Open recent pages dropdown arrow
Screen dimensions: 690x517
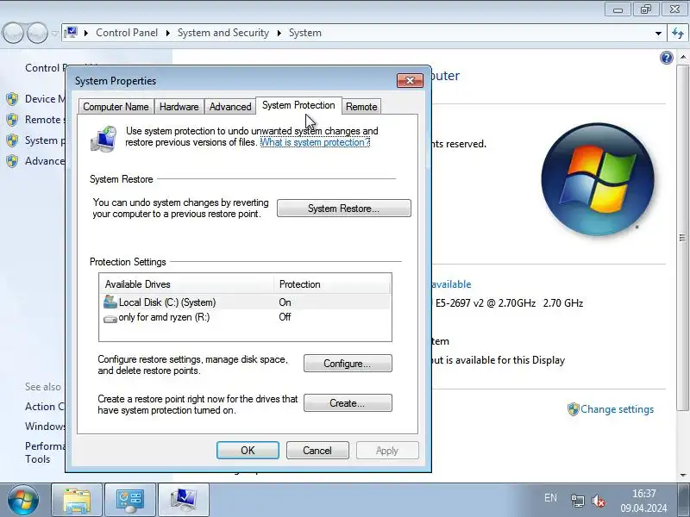(x=54, y=33)
